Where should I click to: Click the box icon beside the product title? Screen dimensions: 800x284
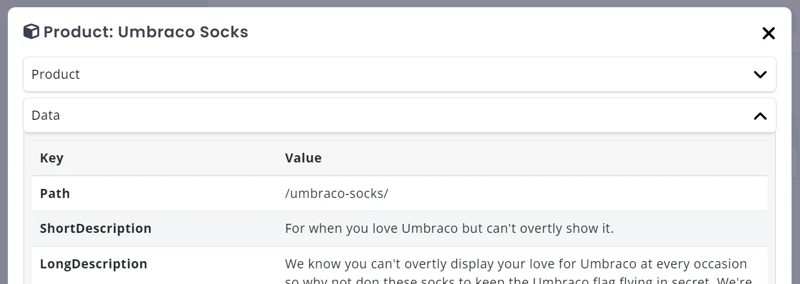pyautogui.click(x=31, y=32)
